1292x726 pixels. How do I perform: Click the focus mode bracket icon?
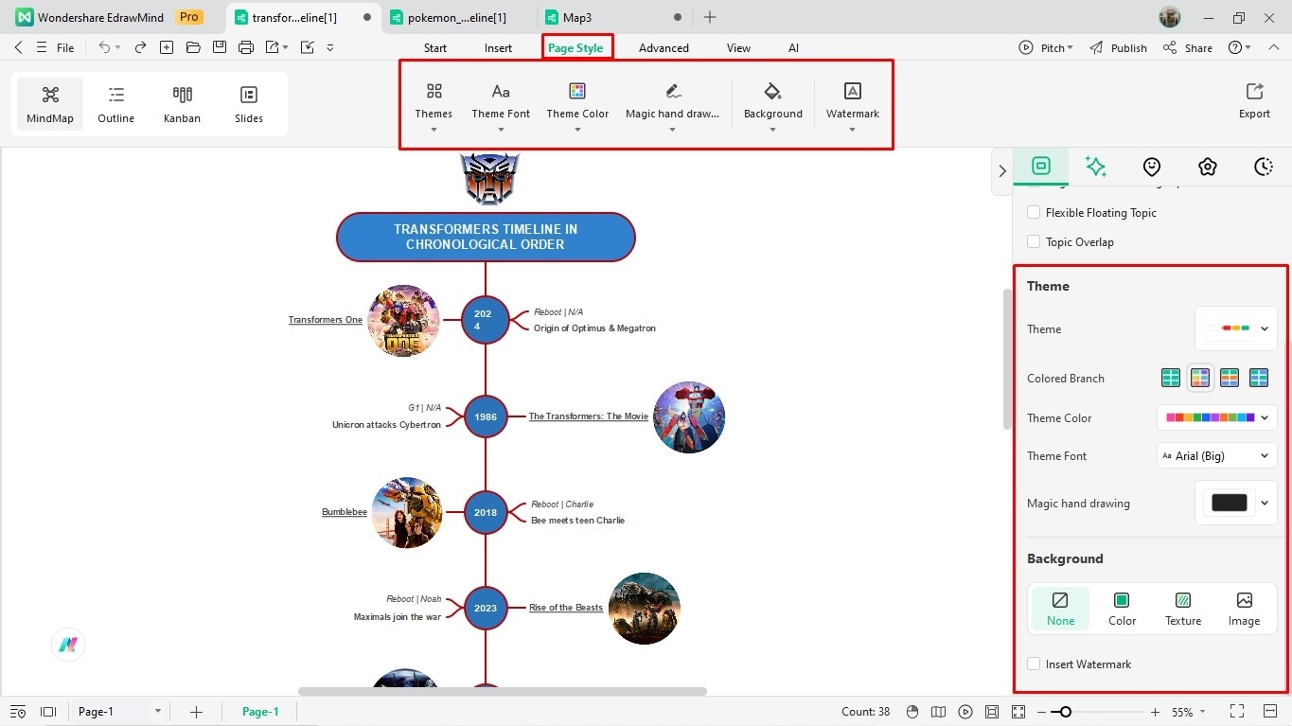[x=1237, y=711]
